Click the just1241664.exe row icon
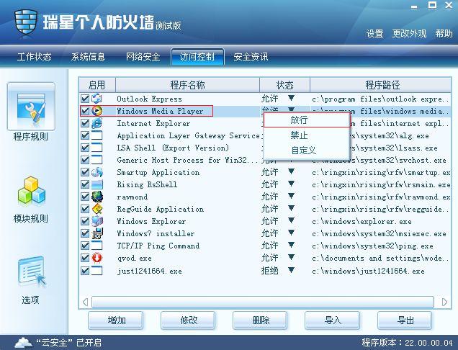The width and height of the screenshot is (458, 350). [97, 271]
